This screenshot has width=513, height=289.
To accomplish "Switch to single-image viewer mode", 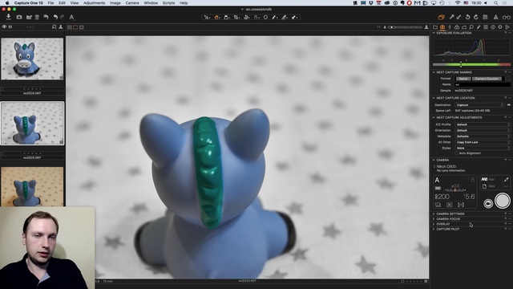I will 75,27.
